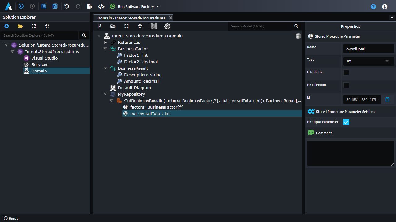Click the new document icon in Domain toolbar
The width and height of the screenshot is (396, 222).
point(100,26)
